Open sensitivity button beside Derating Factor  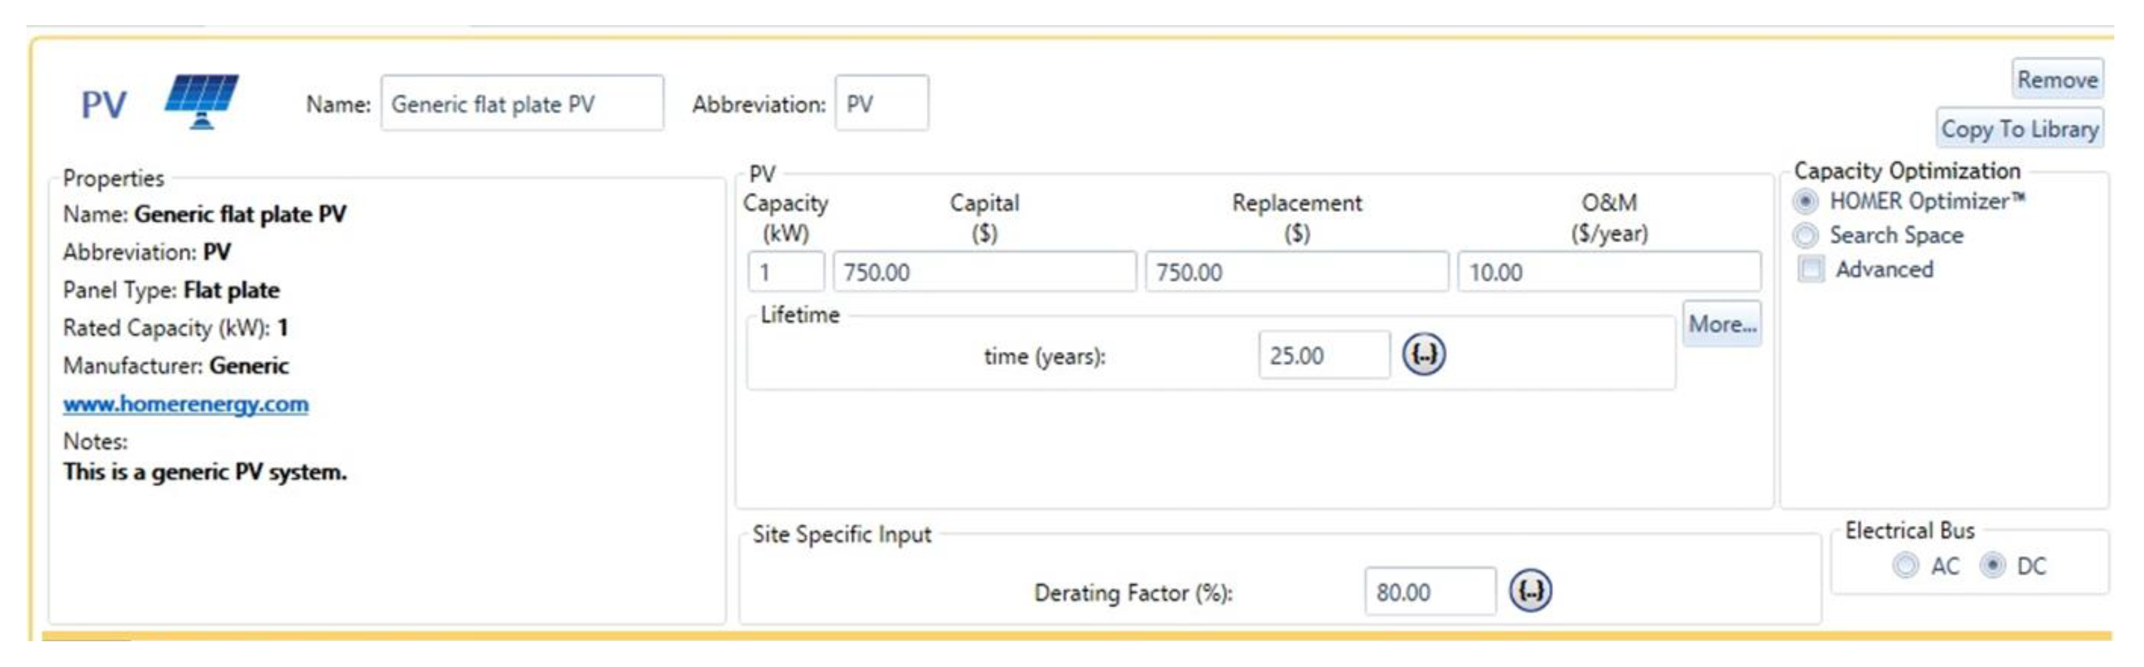[x=1530, y=592]
